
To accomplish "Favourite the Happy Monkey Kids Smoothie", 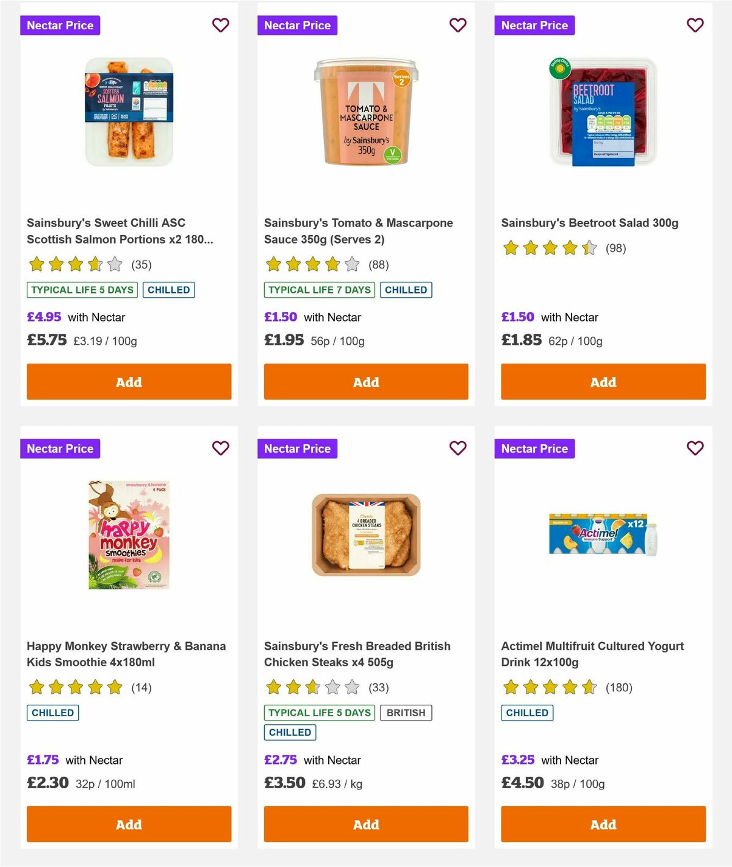I will pyautogui.click(x=220, y=448).
